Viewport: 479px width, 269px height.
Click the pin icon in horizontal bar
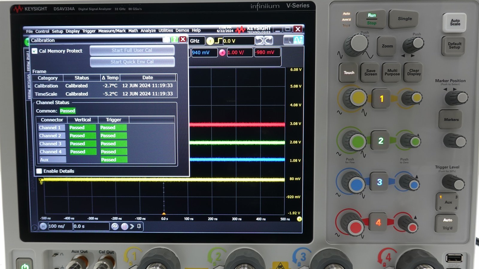point(139,226)
